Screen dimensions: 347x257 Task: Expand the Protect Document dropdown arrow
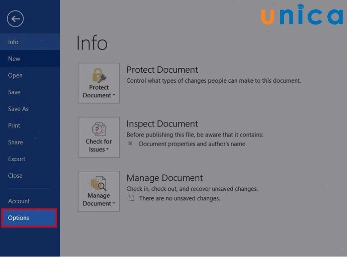pos(114,95)
